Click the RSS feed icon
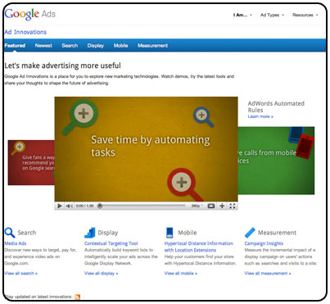The height and width of the screenshot is (304, 330). click(78, 297)
